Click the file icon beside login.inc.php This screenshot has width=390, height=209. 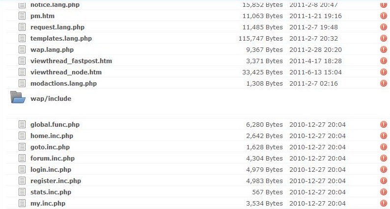coord(22,169)
